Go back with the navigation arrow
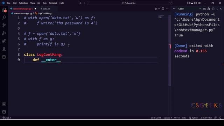The height and width of the screenshot is (126, 224). click(x=80, y=3)
